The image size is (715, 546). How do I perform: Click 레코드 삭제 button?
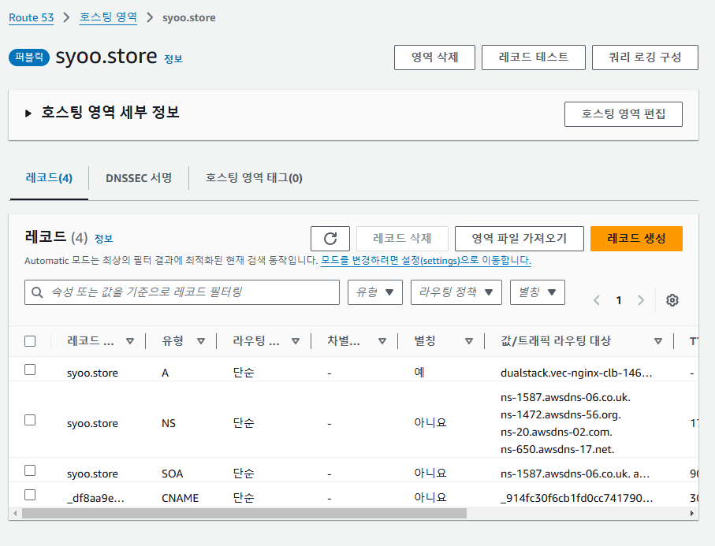click(x=402, y=239)
